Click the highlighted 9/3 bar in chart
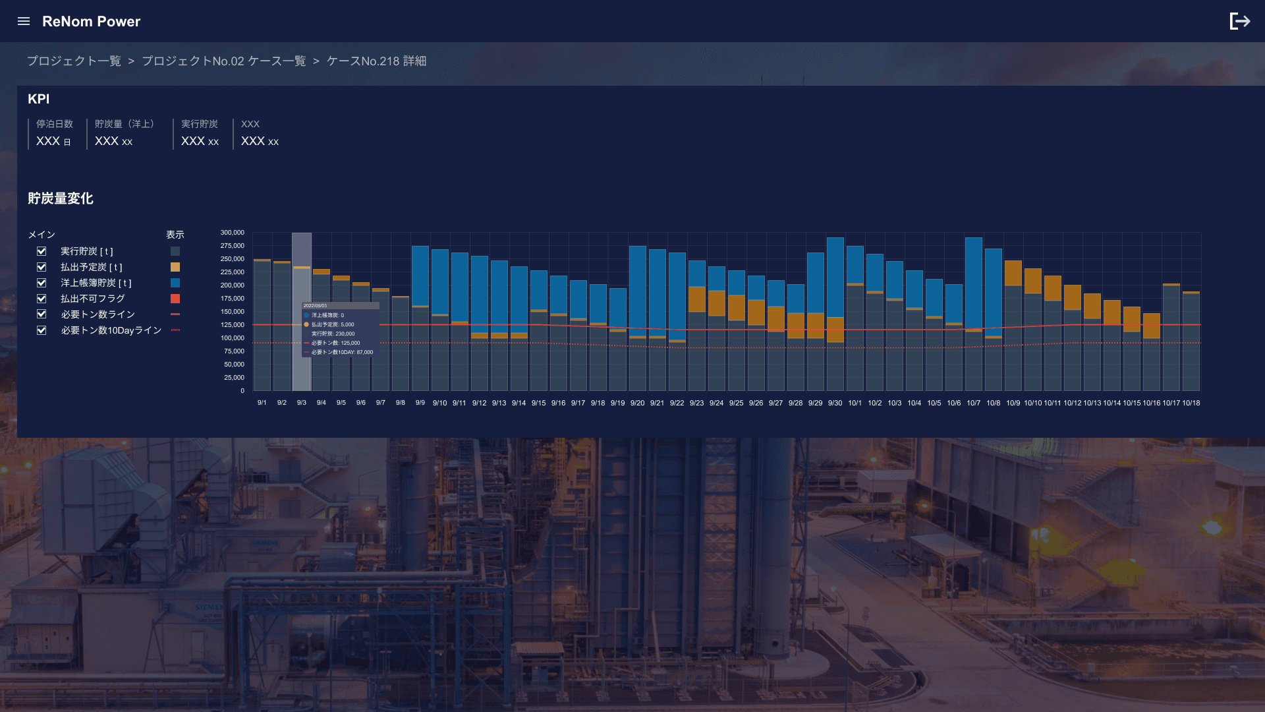 point(302,283)
